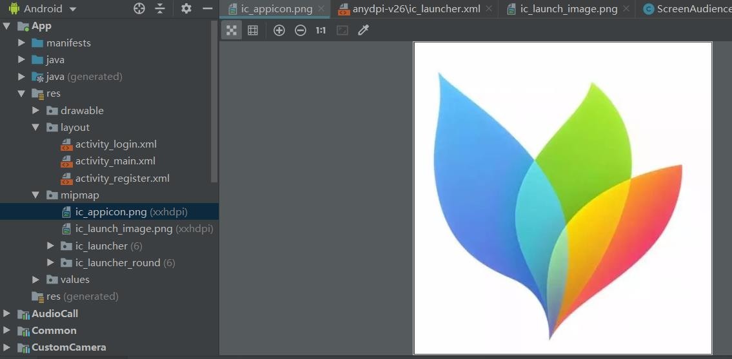Click the ic_launch_image.png file icon in tree
732x359 pixels.
(67, 229)
